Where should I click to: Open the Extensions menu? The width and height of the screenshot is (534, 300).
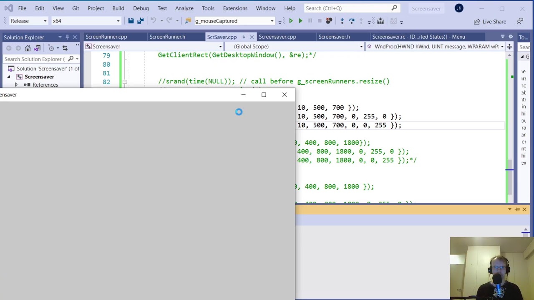click(x=235, y=8)
